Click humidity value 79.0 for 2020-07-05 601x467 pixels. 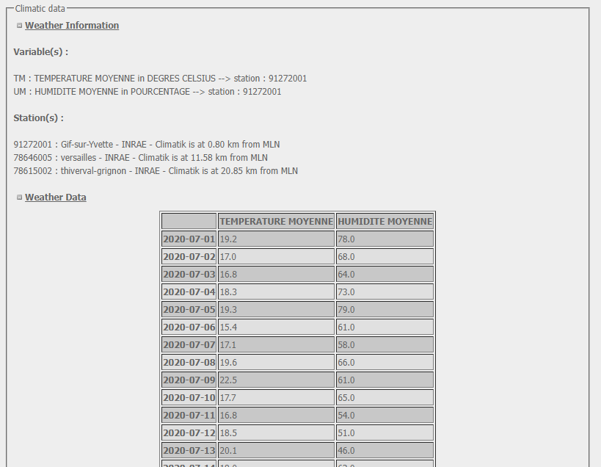[385, 309]
